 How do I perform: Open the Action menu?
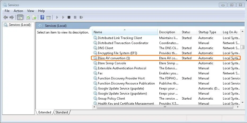18,11
